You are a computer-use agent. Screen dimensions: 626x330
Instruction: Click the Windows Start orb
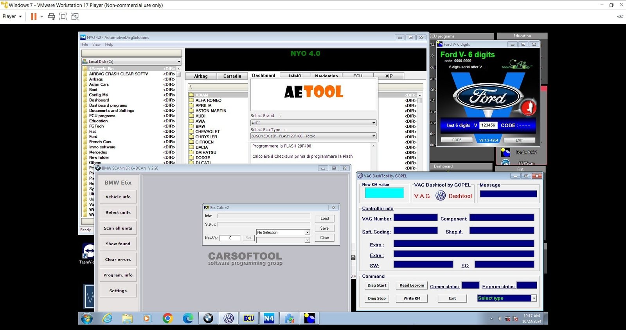point(86,318)
